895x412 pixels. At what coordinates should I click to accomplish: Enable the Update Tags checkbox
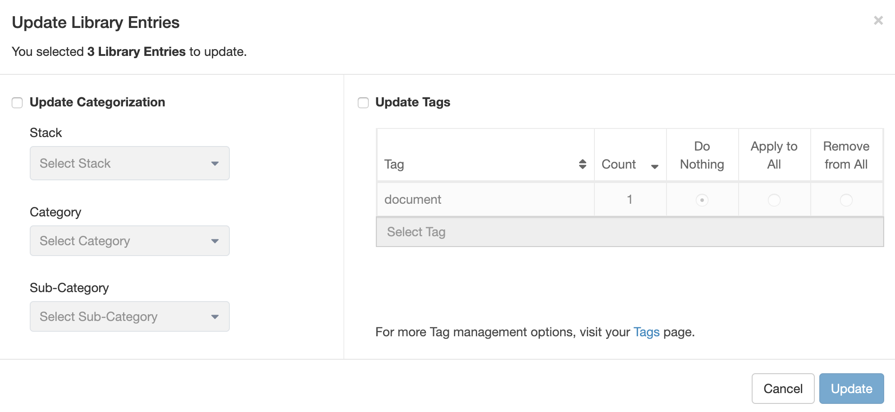363,102
